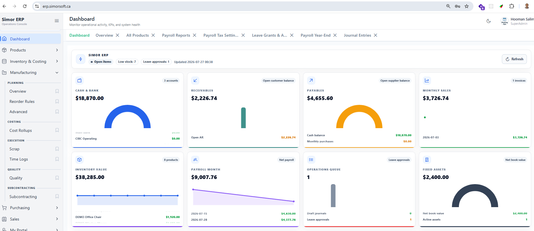Screen dimensions: 534x231
Task: Click the Low stock: 7 badge
Action: point(127,62)
